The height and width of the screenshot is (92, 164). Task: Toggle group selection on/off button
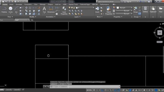click(140, 14)
